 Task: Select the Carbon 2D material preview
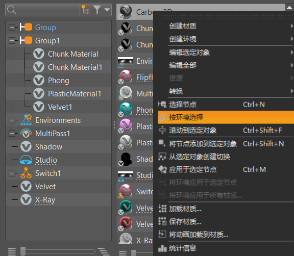pos(126,12)
